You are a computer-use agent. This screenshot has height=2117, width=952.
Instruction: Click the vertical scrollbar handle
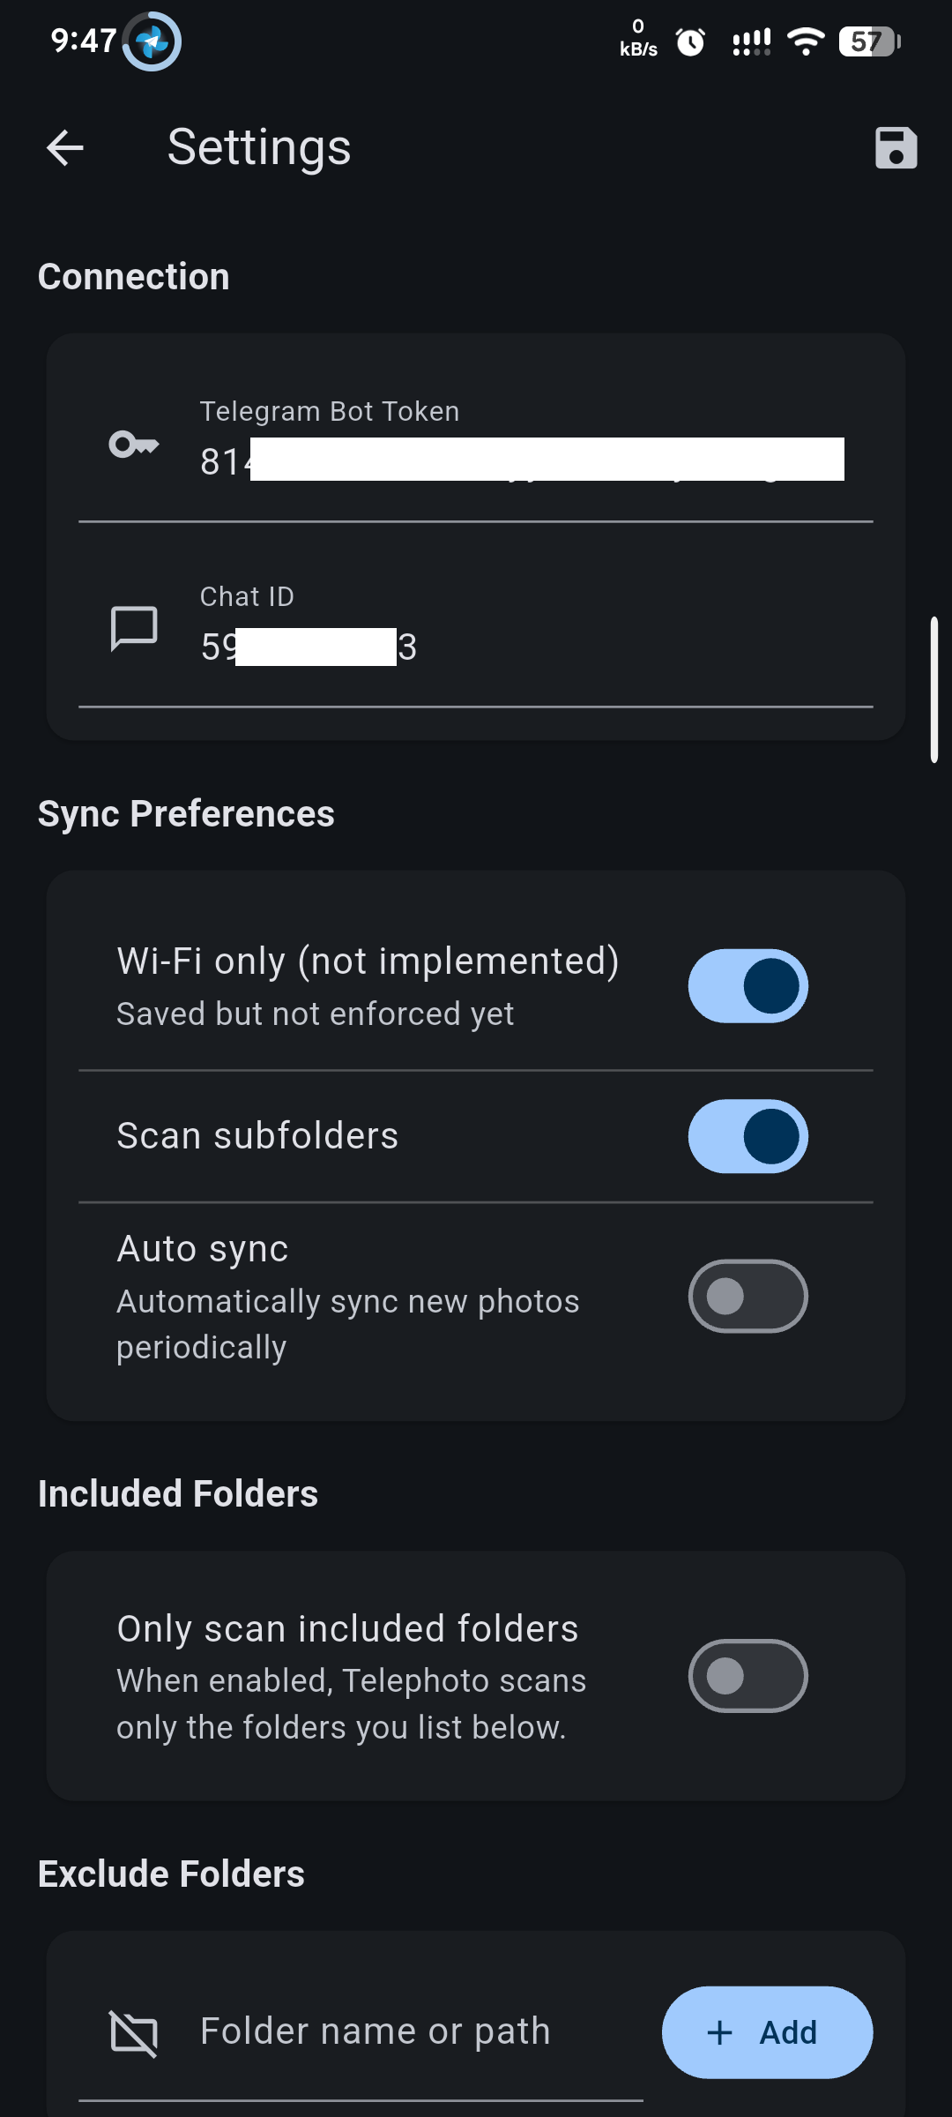pos(934,690)
